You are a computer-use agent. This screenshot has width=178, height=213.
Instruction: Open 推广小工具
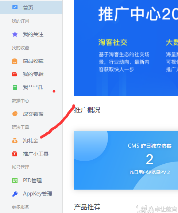pyautogui.click(x=36, y=154)
